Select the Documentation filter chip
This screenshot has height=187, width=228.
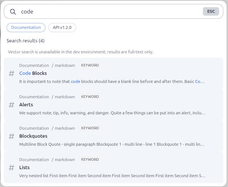click(26, 27)
